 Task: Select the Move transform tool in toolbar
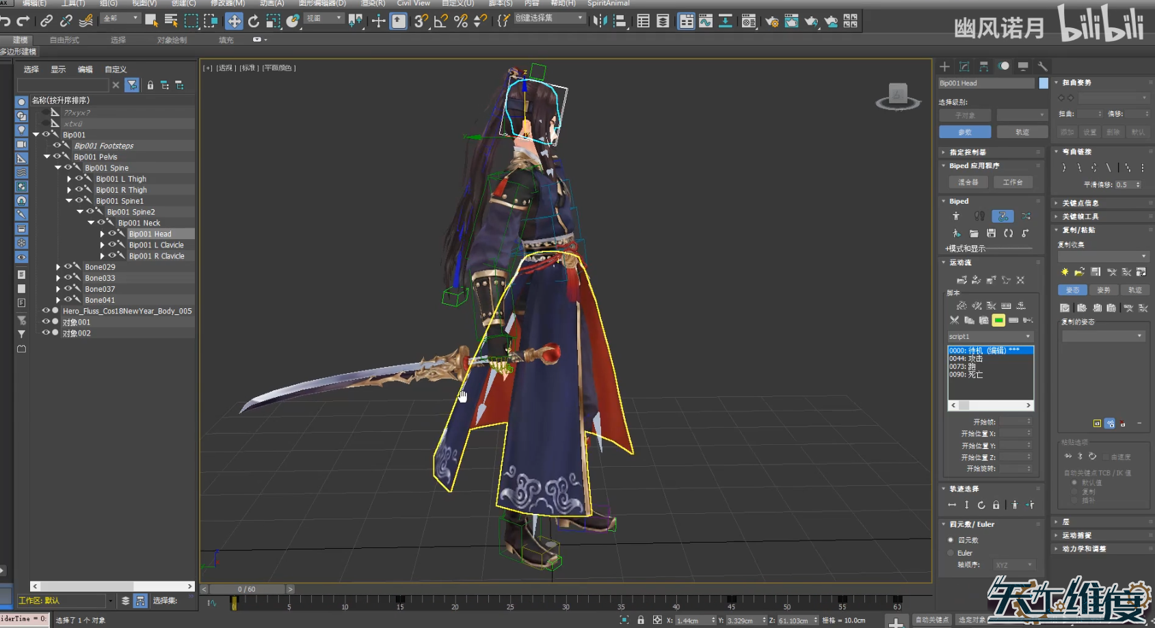pyautogui.click(x=234, y=21)
